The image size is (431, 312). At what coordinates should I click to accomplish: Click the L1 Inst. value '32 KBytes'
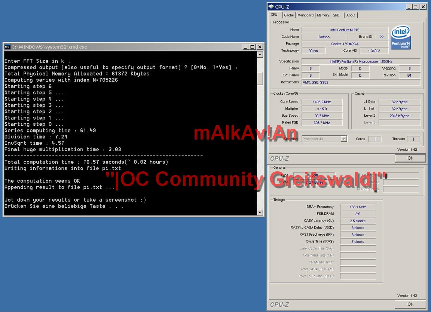point(400,109)
